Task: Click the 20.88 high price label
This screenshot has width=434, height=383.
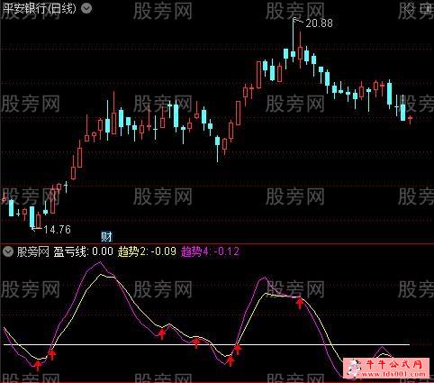Action: point(319,23)
